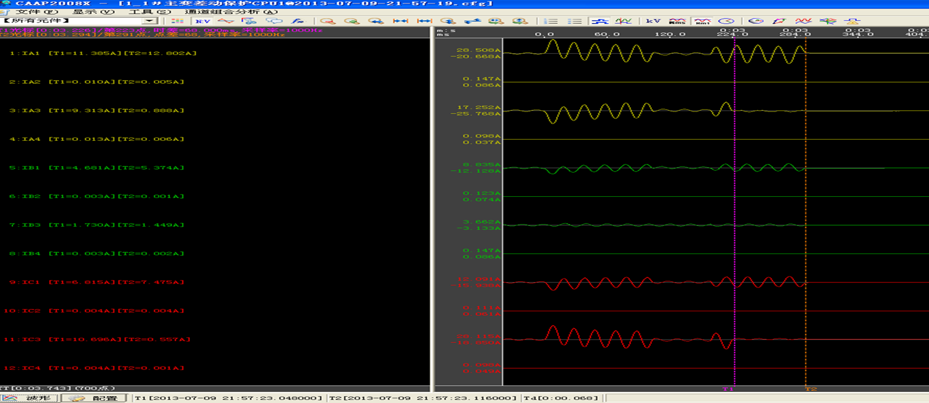Switch to the 波形 tab

[29, 398]
